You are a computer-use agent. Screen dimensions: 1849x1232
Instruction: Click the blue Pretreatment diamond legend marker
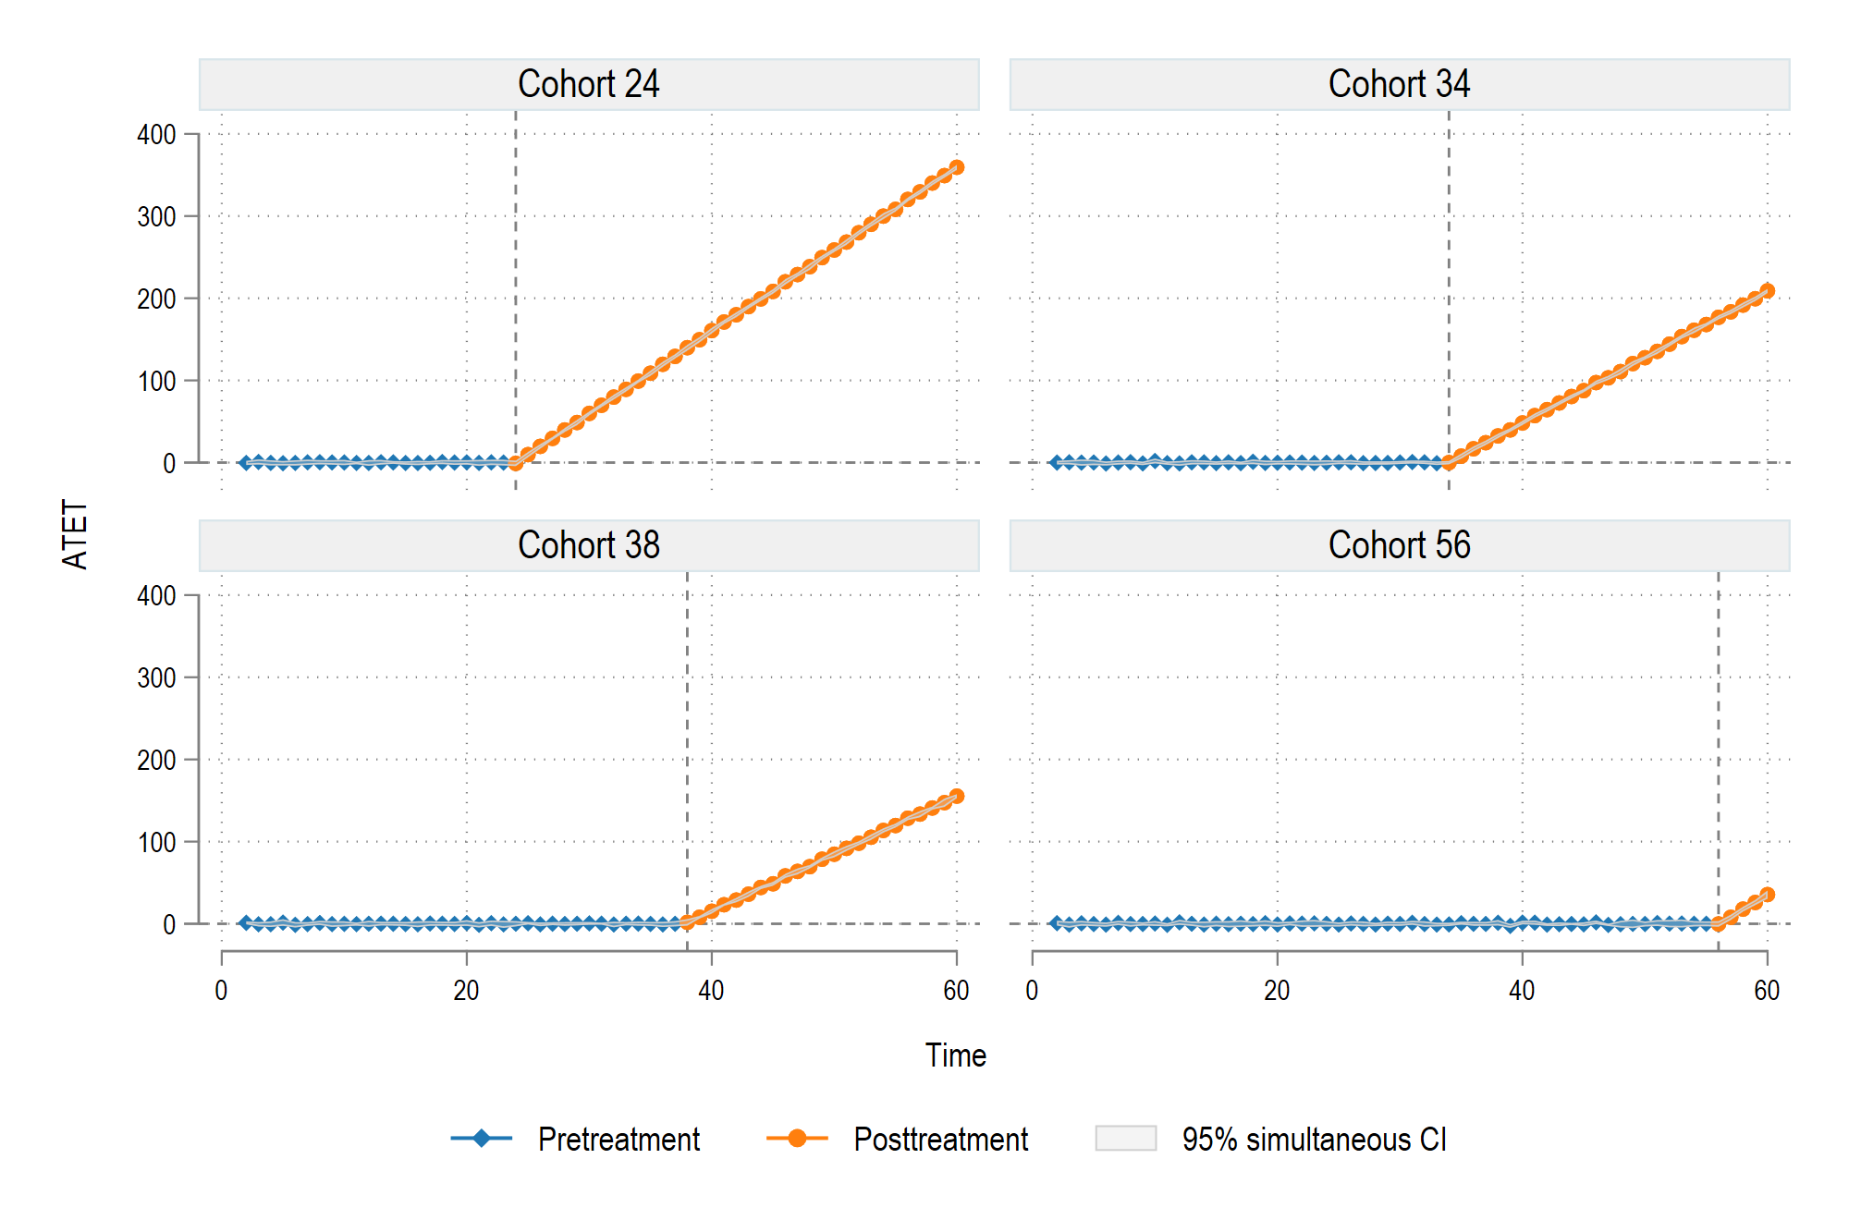tap(481, 1138)
